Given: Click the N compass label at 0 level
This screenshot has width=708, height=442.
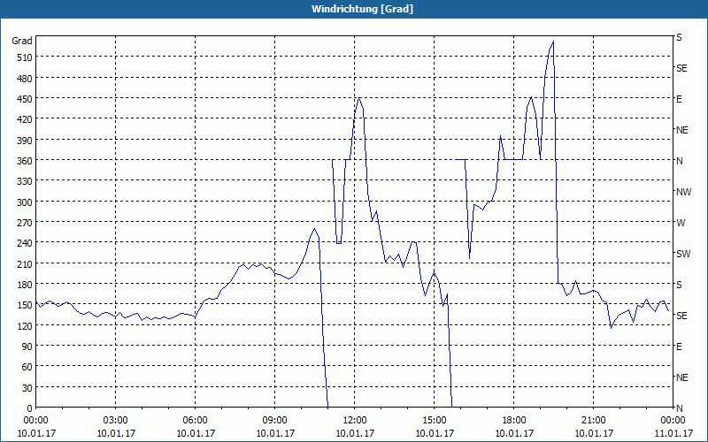Looking at the screenshot, I should click(679, 408).
